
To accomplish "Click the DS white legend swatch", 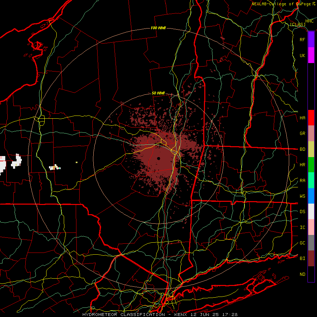I will [x=311, y=211].
